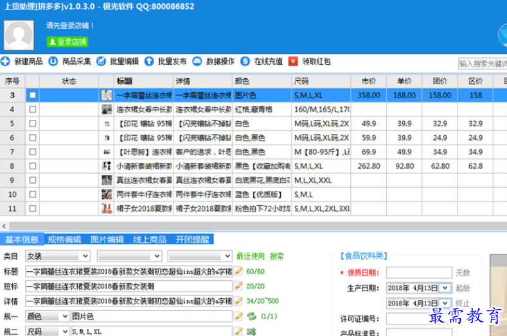
Task: Switch to the 规格编辑 tab
Action: [64, 239]
